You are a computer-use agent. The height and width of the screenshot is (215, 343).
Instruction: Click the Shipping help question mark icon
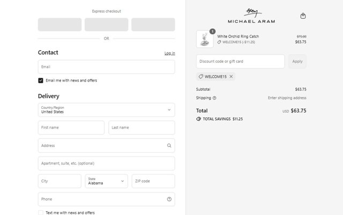click(214, 98)
